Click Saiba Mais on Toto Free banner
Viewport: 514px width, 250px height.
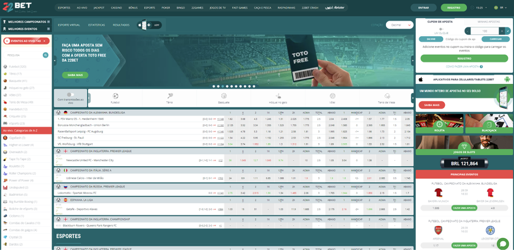tap(75, 75)
